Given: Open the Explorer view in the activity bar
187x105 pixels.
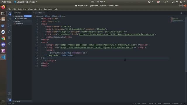Looking at the screenshot, I should tap(10, 14).
